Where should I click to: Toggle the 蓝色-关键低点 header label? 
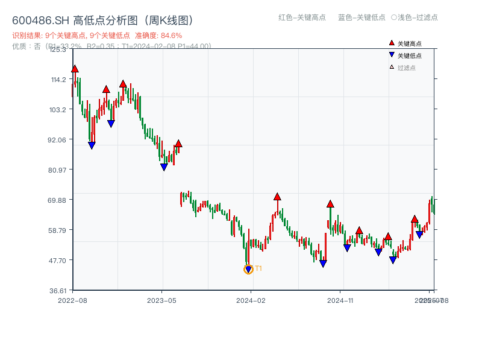[x=361, y=17]
